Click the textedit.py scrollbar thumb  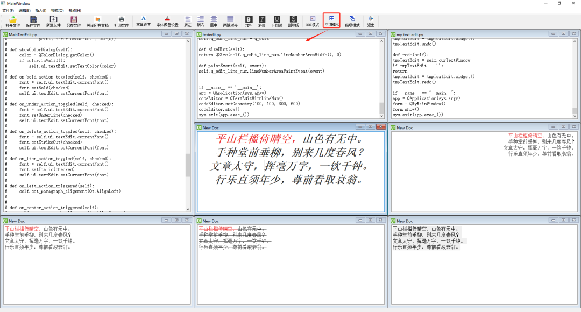[381, 108]
